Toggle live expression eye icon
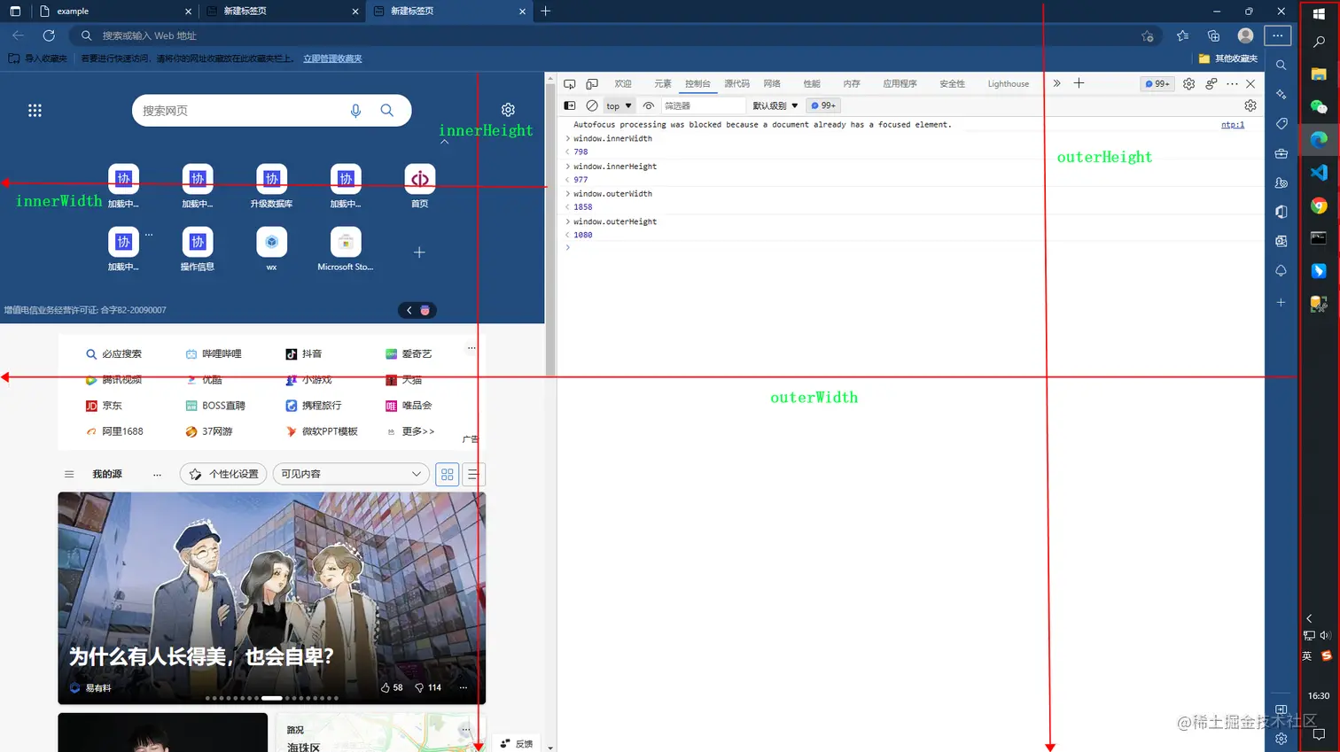Image resolution: width=1340 pixels, height=752 pixels. 649,105
